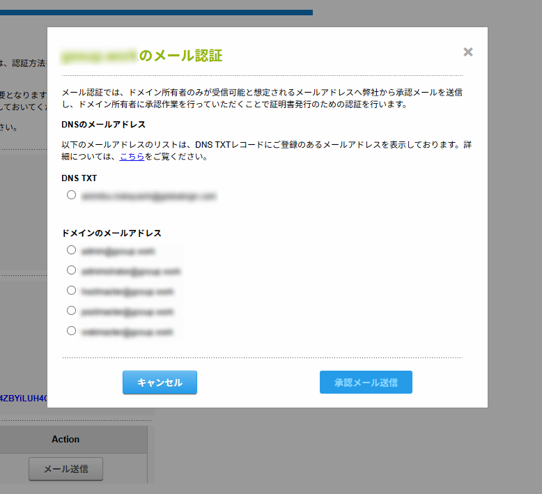Screen dimensions: 542x494
Task: Click the DNS TXT heading
Action: [x=79, y=178]
